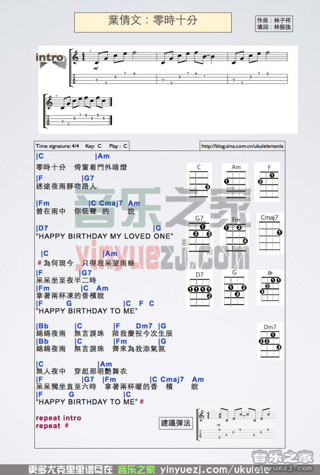Select the C chord diagram
Screen dimensions: 320x475
coord(199,181)
